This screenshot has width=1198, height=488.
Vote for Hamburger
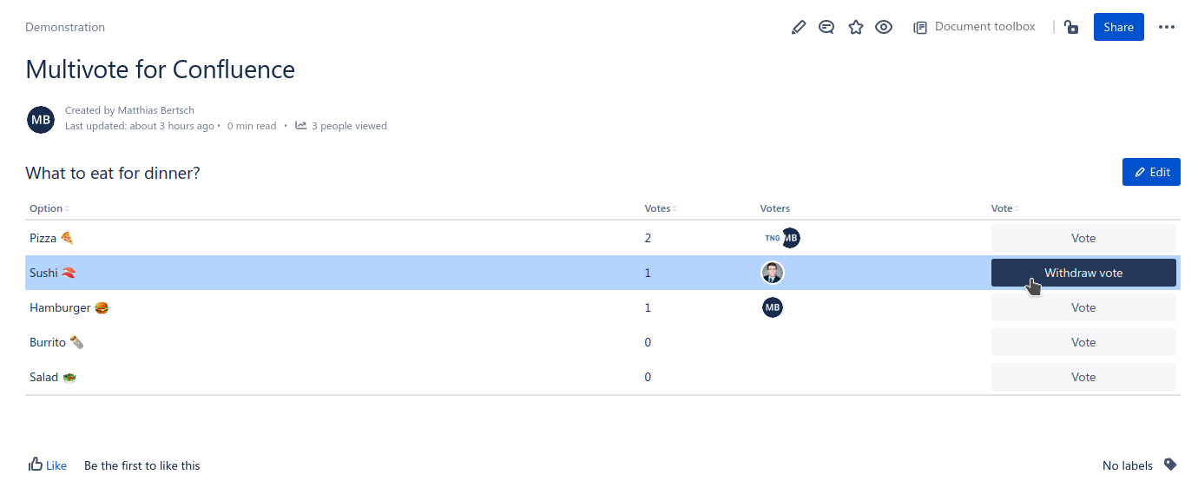coord(1083,307)
